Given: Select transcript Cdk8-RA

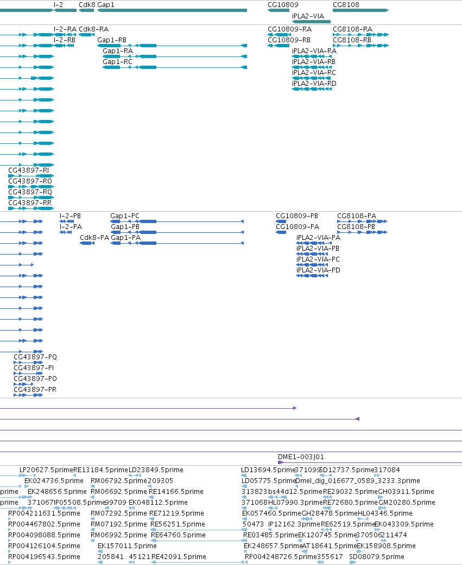Looking at the screenshot, I should (x=87, y=35).
